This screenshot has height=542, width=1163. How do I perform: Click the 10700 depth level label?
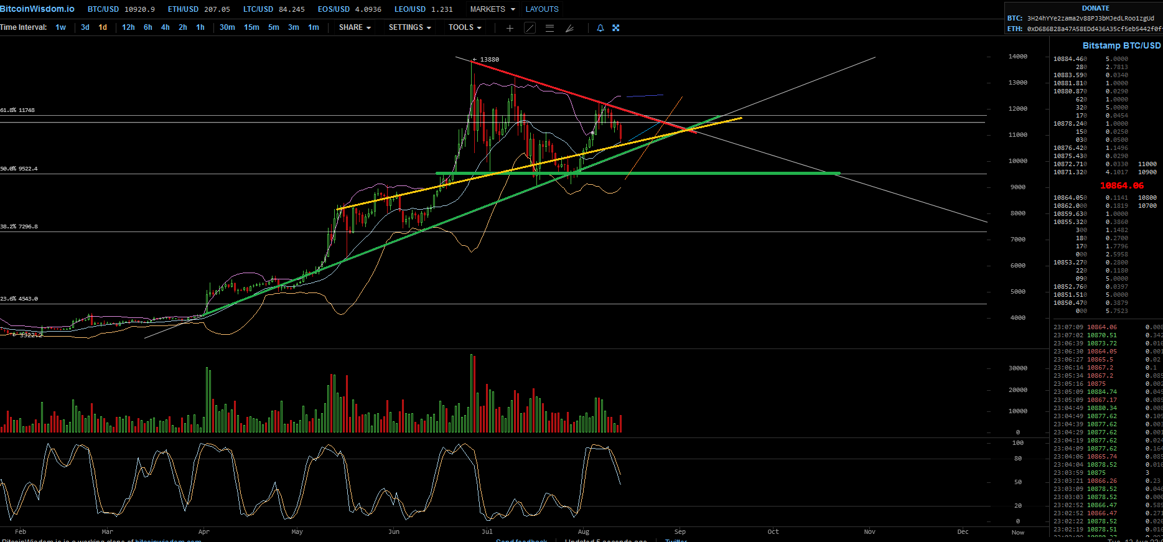click(x=1147, y=206)
